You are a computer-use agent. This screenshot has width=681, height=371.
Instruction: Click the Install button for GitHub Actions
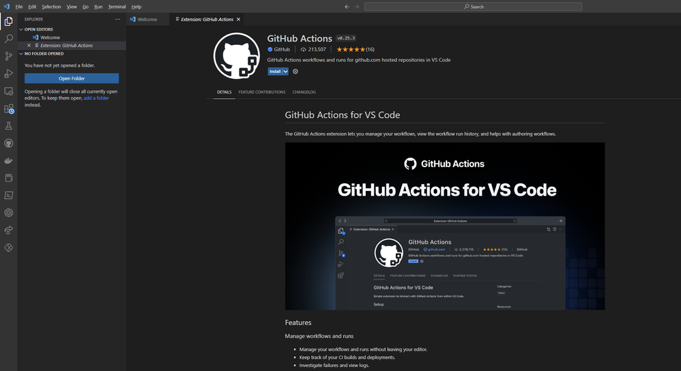(x=275, y=72)
